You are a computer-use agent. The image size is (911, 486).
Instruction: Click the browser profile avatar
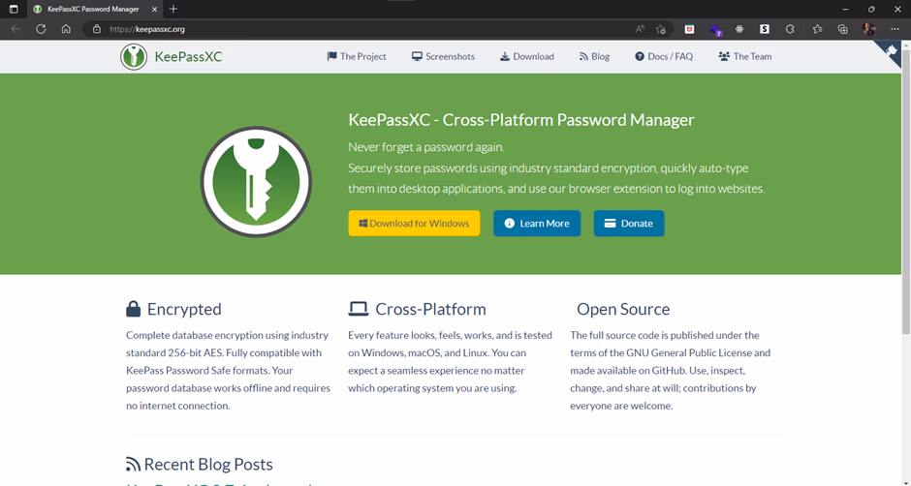tap(869, 29)
